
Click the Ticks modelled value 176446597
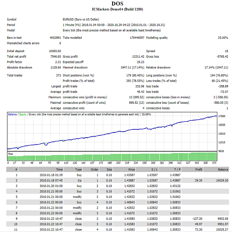pyautogui.click(x=137, y=38)
